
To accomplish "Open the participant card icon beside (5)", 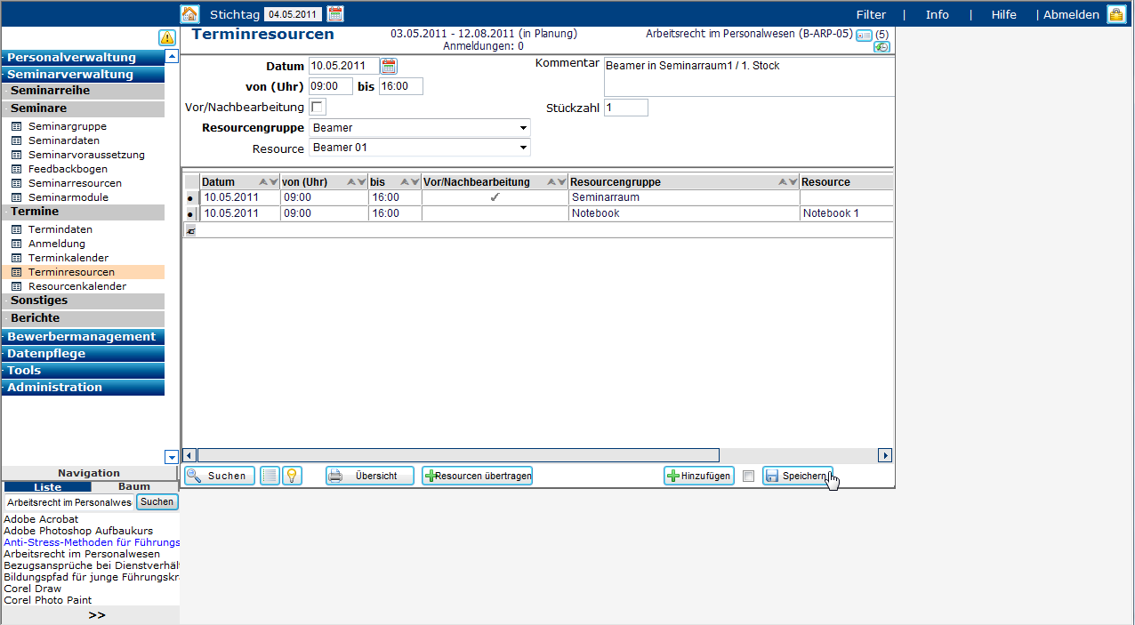I will pos(865,35).
